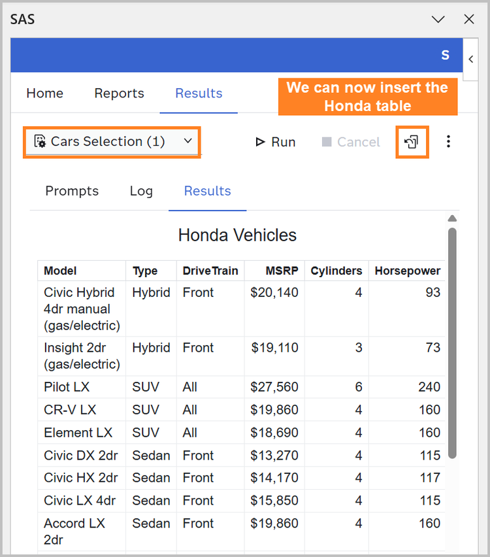490x557 pixels.
Task: Click the $13,270 MSRP value
Action: 274,455
